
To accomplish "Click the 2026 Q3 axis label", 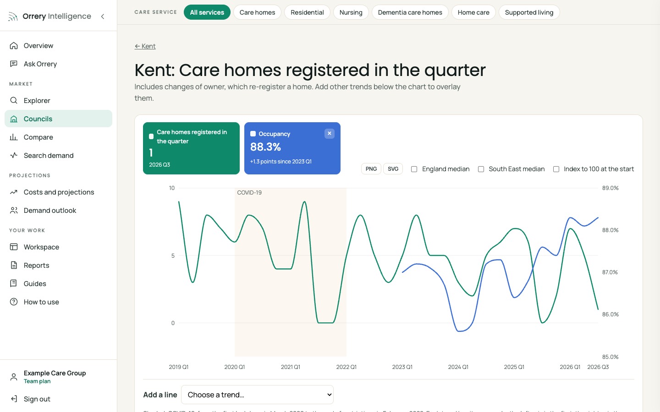I will pyautogui.click(x=598, y=367).
